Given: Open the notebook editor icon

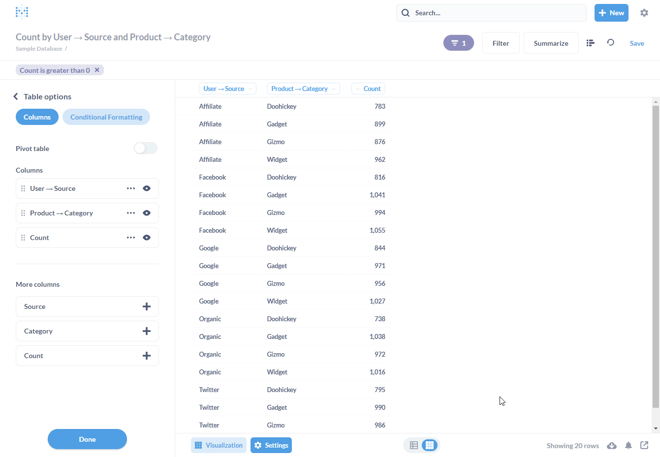Looking at the screenshot, I should tap(590, 43).
